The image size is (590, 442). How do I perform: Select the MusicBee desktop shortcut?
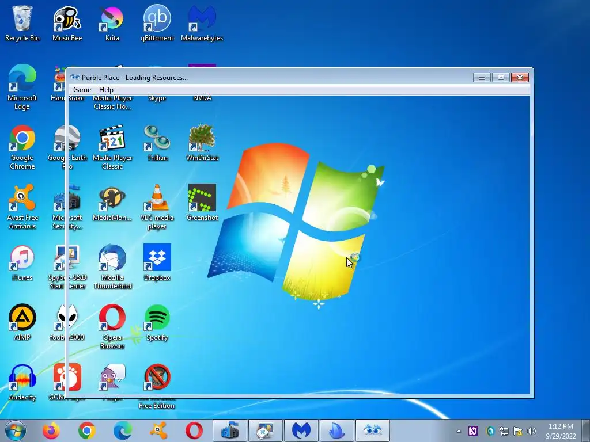click(67, 23)
